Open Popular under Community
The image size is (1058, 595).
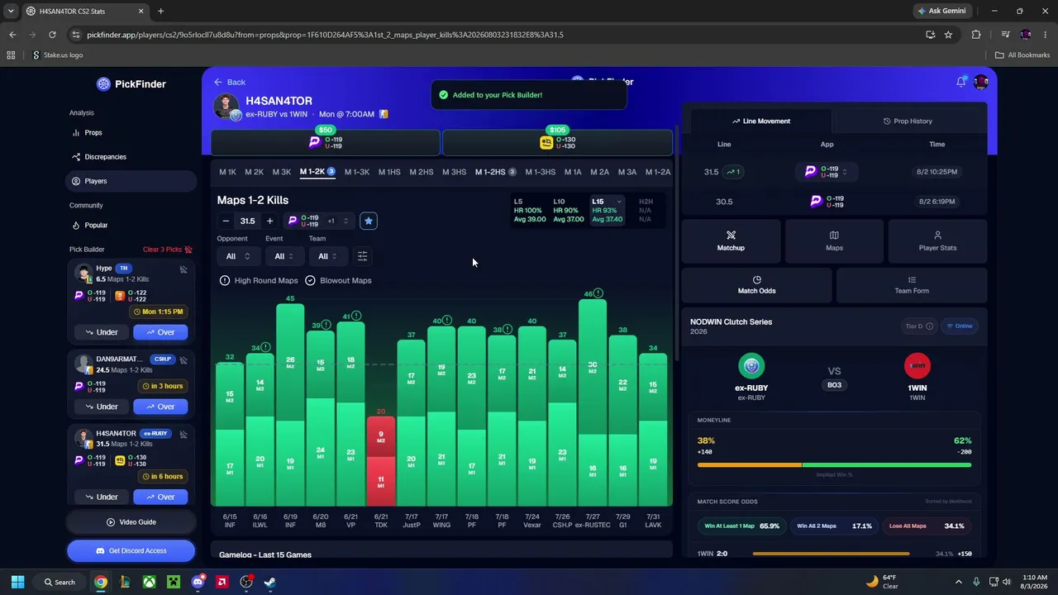click(x=96, y=225)
